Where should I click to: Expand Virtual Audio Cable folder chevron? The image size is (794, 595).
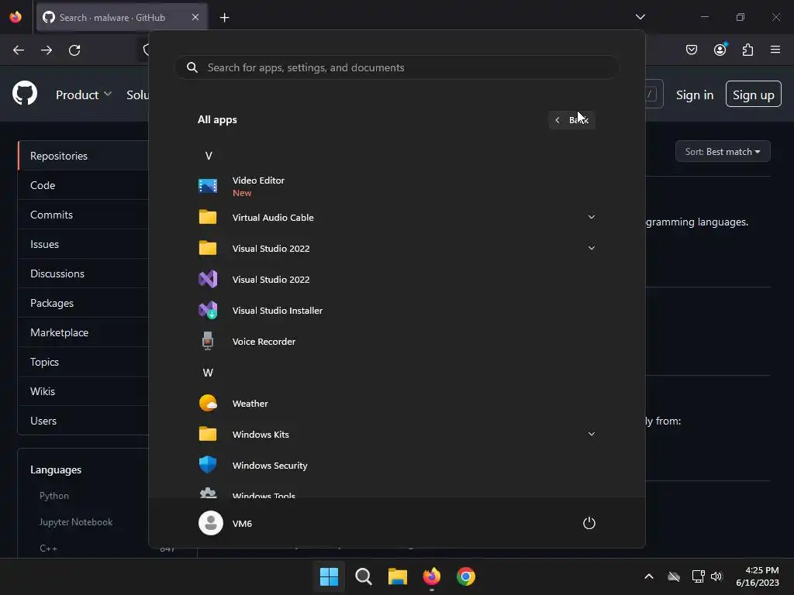click(591, 217)
